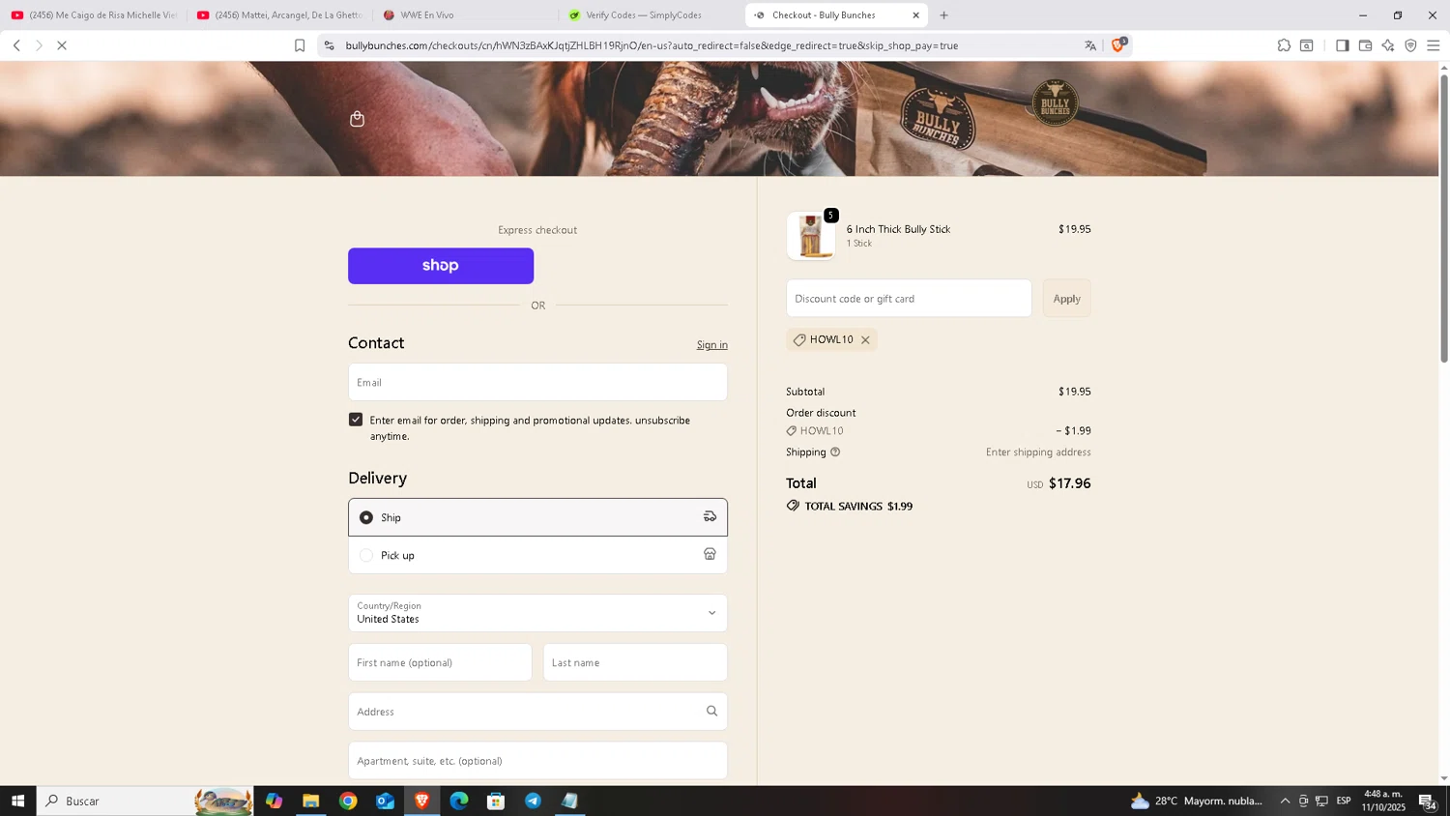Click the ESP language indicator

1344,801
